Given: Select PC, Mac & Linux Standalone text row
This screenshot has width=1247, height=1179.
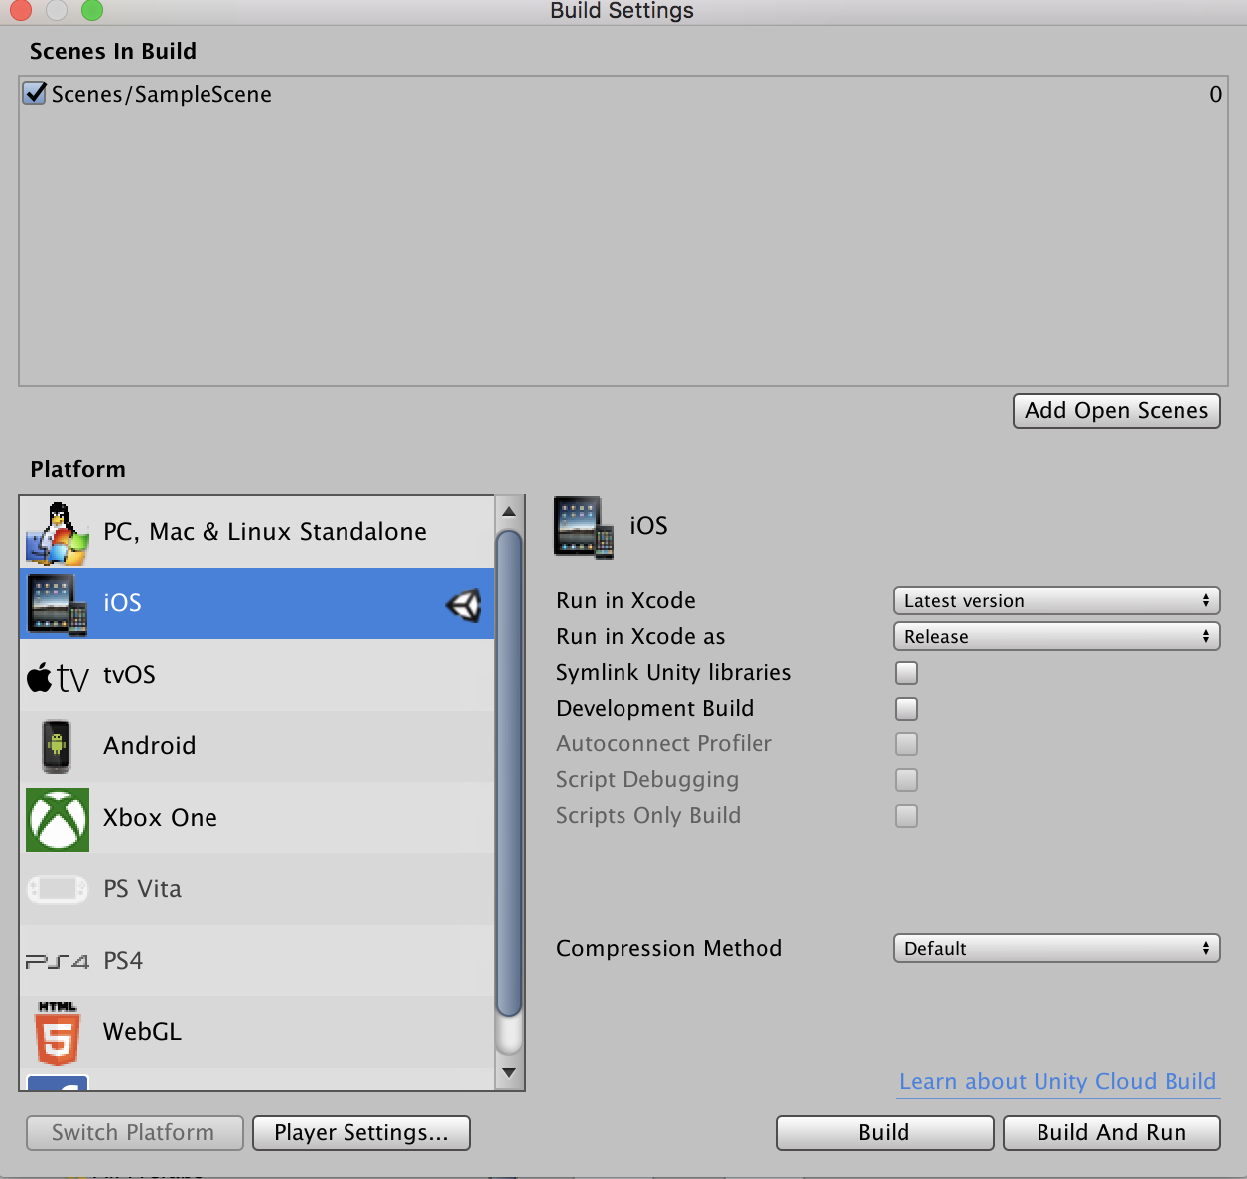Looking at the screenshot, I should coord(257,532).
